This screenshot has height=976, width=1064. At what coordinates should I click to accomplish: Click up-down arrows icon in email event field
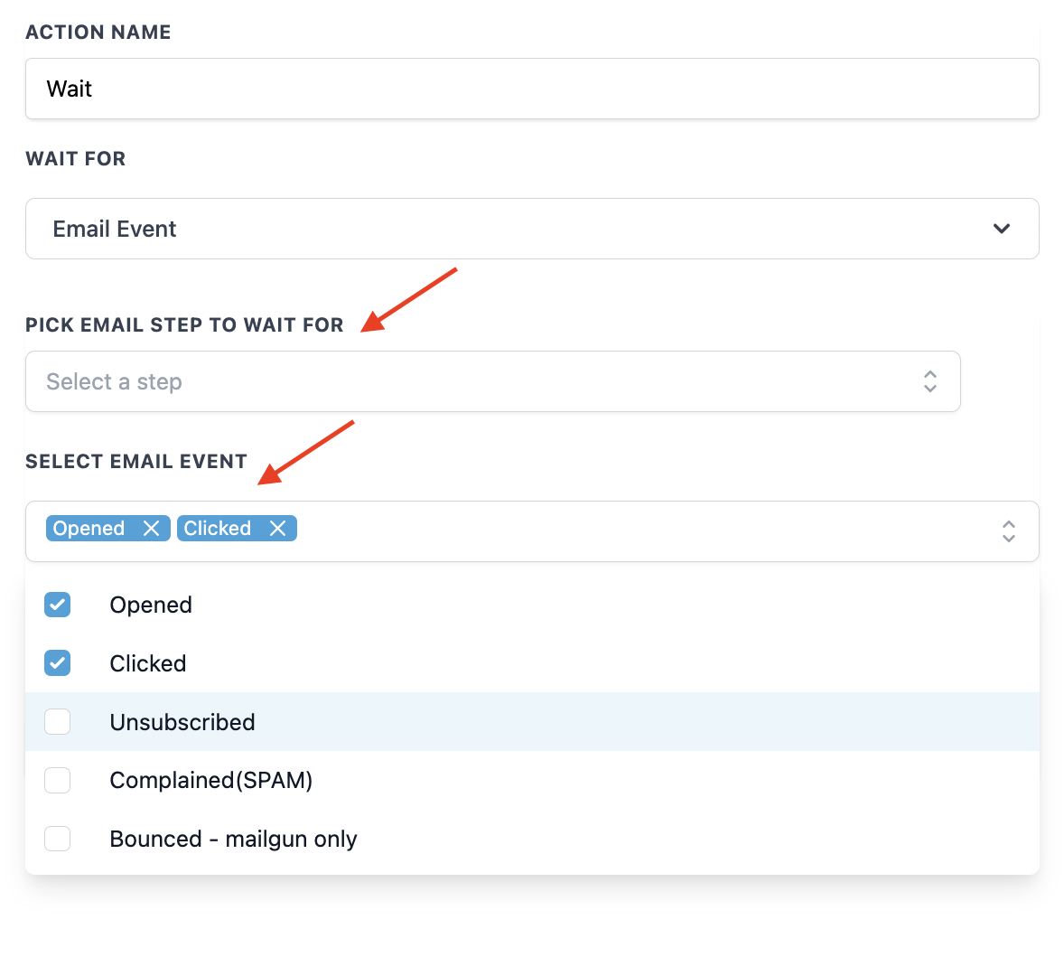[x=1008, y=531]
